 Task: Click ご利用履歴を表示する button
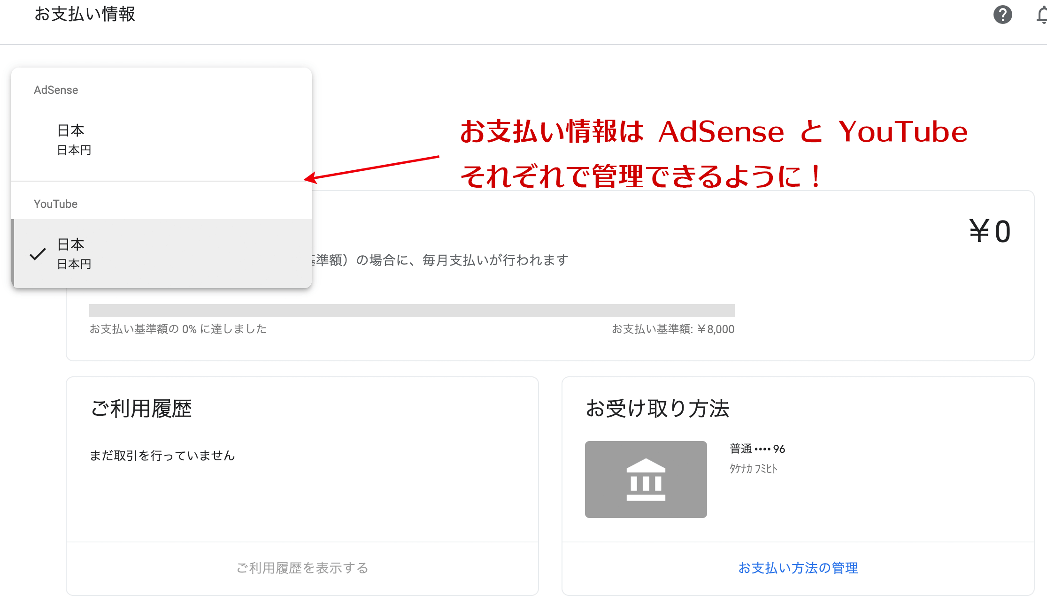tap(302, 568)
